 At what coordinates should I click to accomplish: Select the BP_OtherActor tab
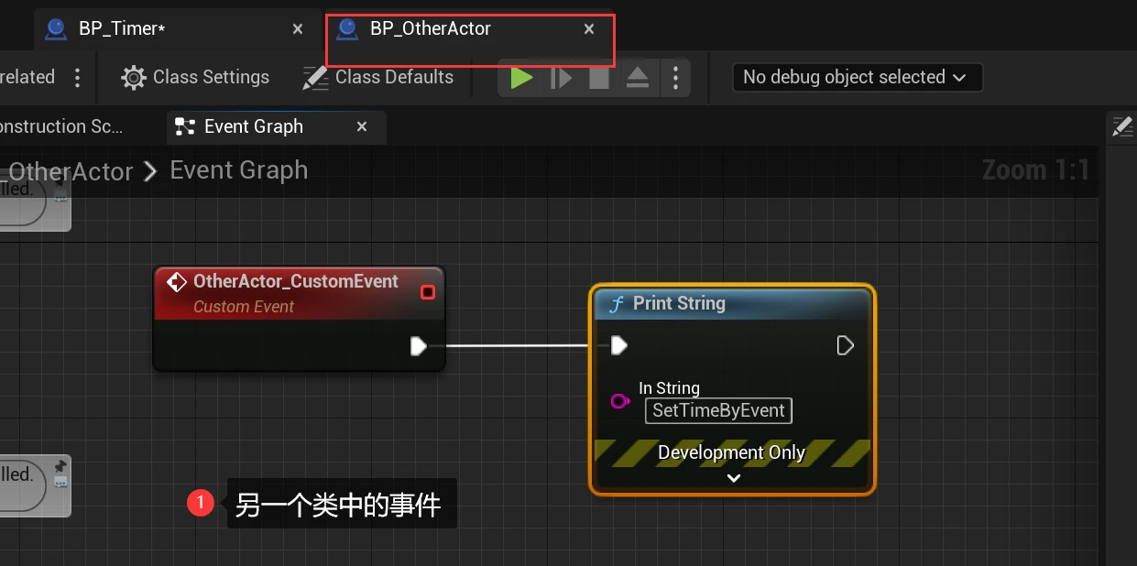coord(431,28)
